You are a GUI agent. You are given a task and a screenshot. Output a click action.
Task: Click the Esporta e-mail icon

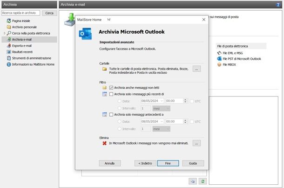[x=9, y=46]
